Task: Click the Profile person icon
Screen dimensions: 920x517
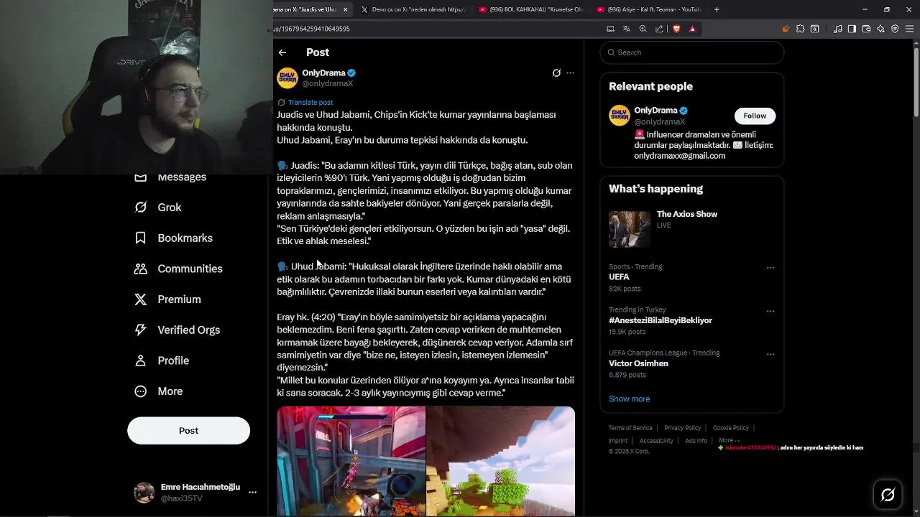Action: [x=141, y=360]
